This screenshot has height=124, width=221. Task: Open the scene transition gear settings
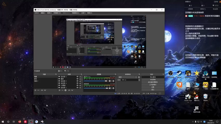139,77
